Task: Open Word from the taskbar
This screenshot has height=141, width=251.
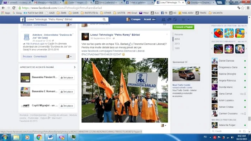Action: (x=50, y=137)
